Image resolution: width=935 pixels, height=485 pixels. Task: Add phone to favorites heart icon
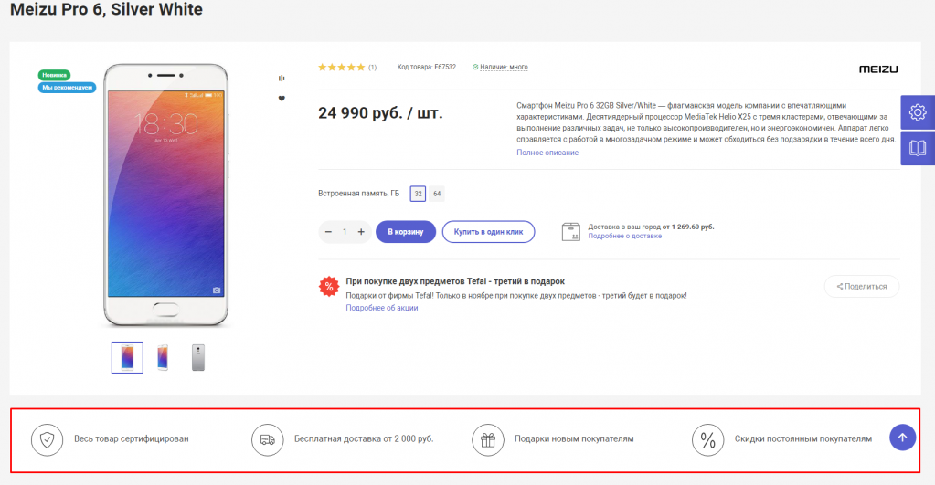pos(282,99)
